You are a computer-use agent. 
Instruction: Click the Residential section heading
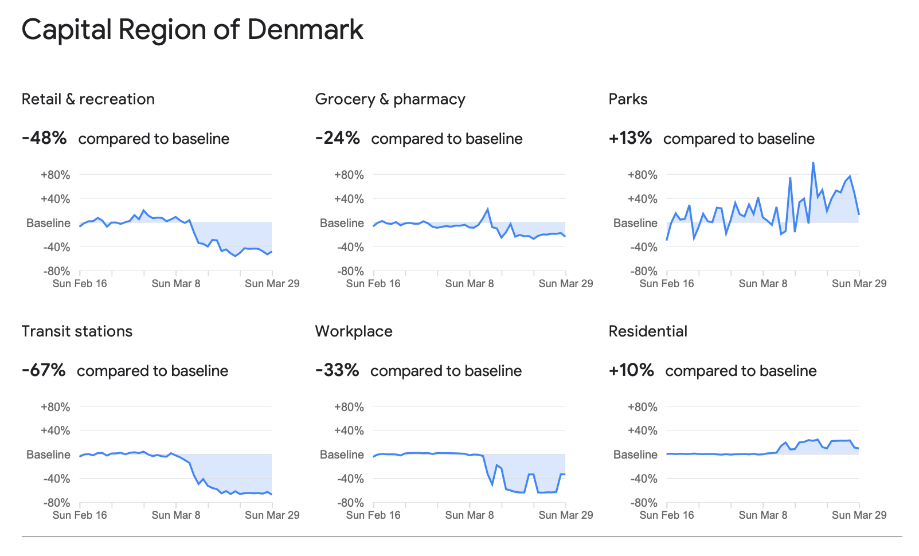click(x=648, y=331)
